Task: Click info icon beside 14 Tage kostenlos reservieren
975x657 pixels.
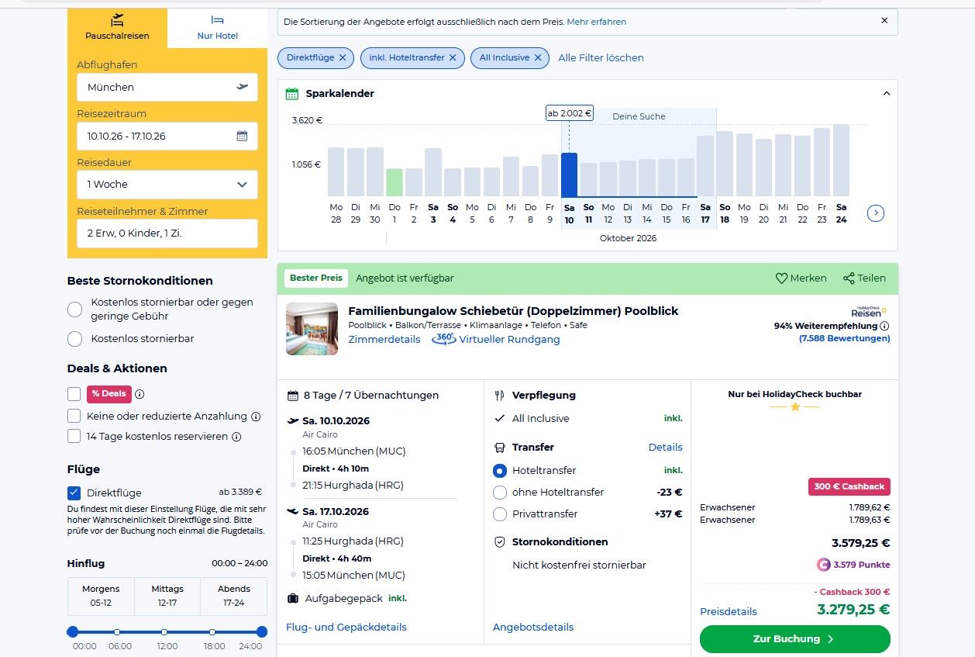Action: point(236,437)
